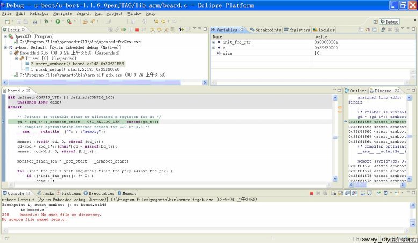Click the red Terminate button in Debug view

137,30
